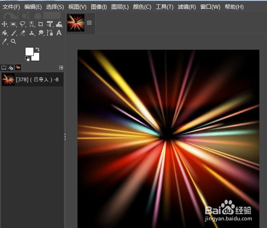The image size is (267, 228).
Task: Click the center of the starburst canvas
Action: coord(168,139)
